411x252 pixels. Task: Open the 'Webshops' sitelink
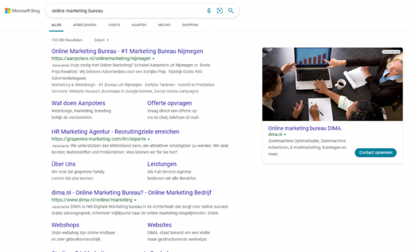(x=65, y=225)
